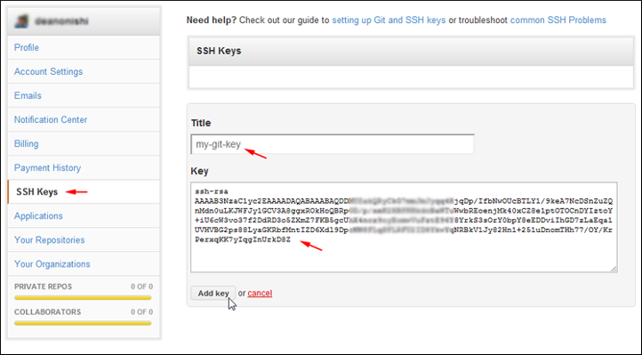The image size is (642, 355).
Task: Click the PRIVATE REPOS label
Action: click(x=43, y=286)
